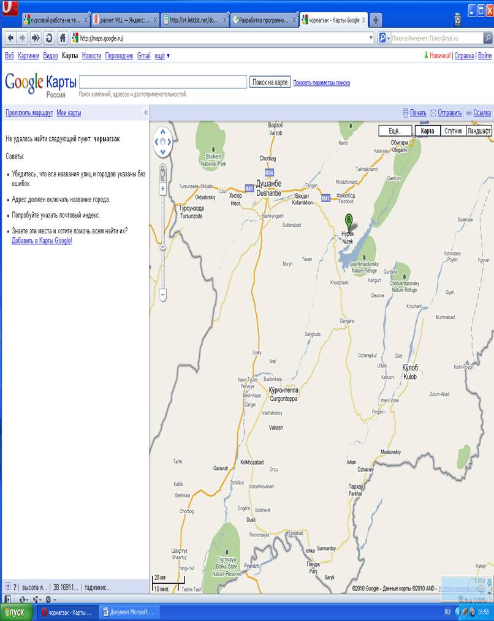Click the zoom out minus button on map
The image size is (494, 621).
[163, 295]
